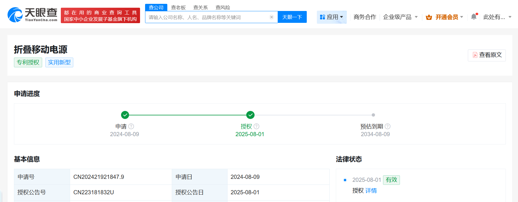Click the help icon beside 预估到期
This screenshot has height=202, width=518.
pos(387,126)
